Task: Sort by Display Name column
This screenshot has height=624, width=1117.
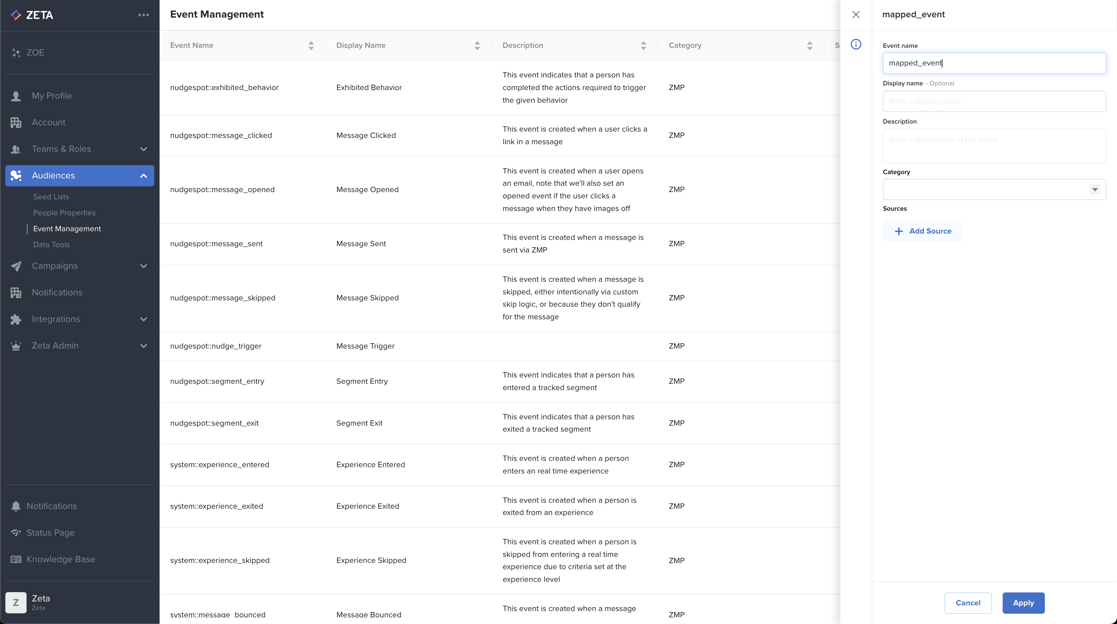Action: pyautogui.click(x=477, y=46)
